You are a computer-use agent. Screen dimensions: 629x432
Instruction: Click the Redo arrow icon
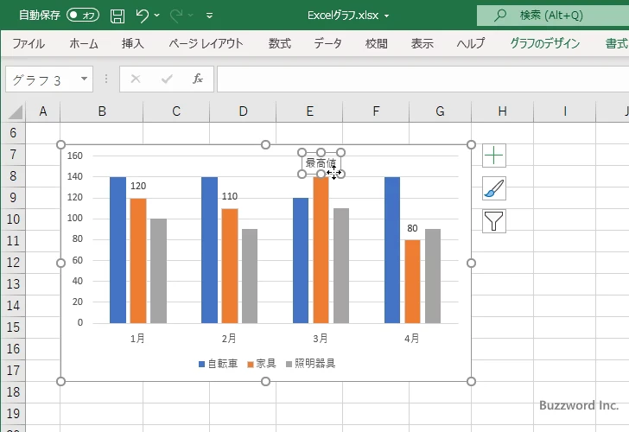point(175,16)
